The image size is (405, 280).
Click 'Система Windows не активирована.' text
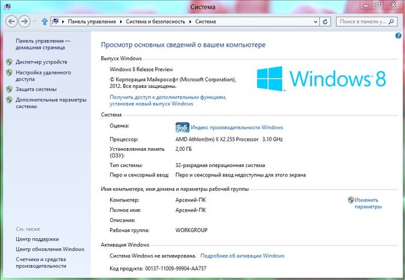point(153,256)
